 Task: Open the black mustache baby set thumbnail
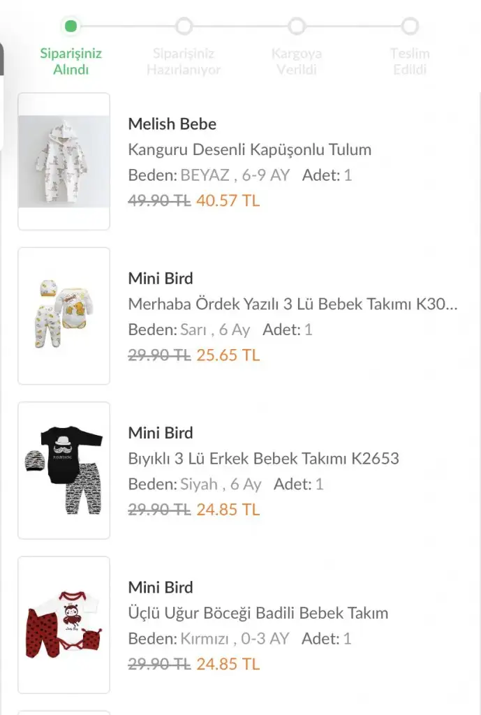coord(64,470)
